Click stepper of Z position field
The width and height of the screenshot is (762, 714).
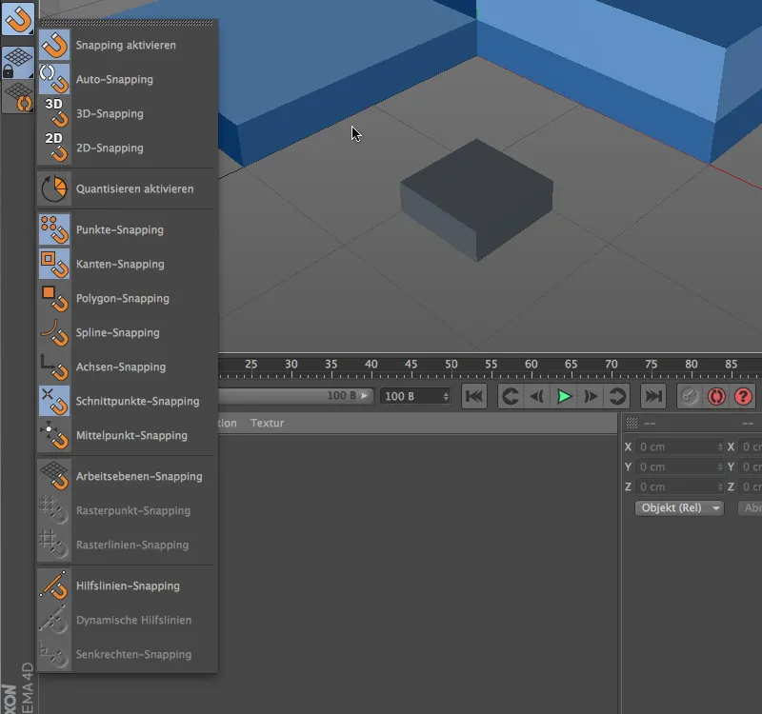tap(720, 486)
